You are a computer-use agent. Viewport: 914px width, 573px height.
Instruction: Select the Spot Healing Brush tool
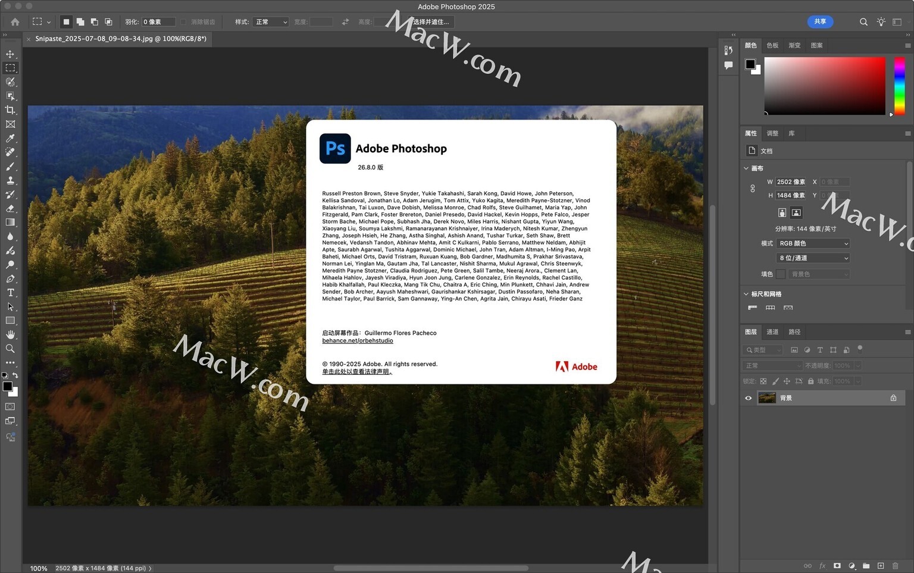[10, 152]
